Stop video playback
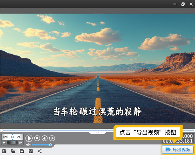This screenshot has width=195, height=155. (x=37, y=138)
